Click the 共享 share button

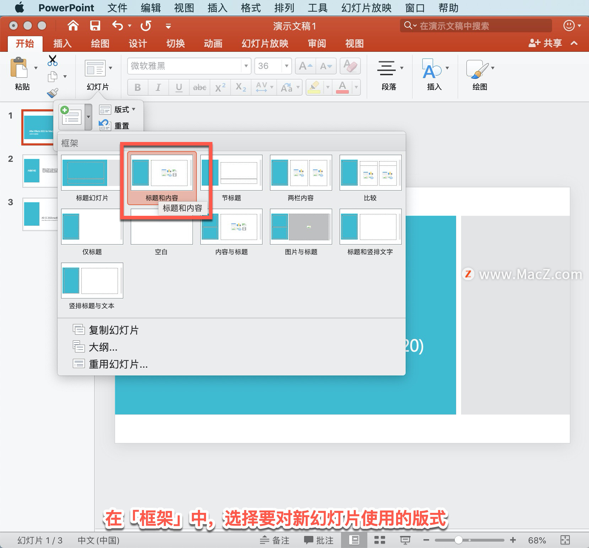click(545, 43)
